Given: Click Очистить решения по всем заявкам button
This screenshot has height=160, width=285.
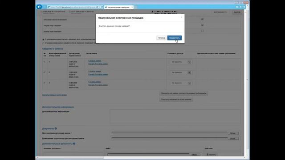Looking at the screenshot, I should pyautogui.click(x=176, y=100).
